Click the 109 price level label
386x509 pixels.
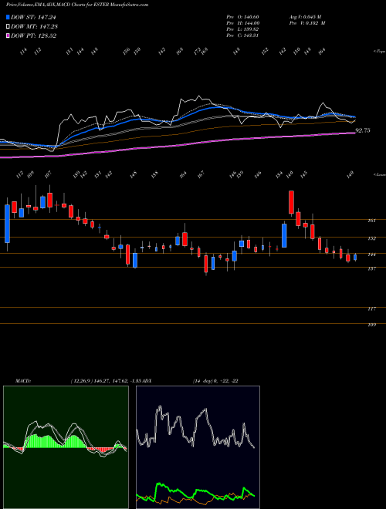[x=371, y=325]
